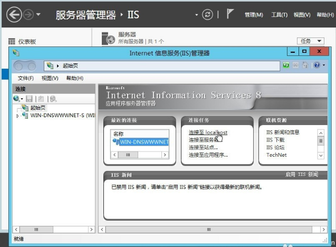Click start page scroll right arrow
The height and width of the screenshot is (247, 336).
tap(323, 230)
